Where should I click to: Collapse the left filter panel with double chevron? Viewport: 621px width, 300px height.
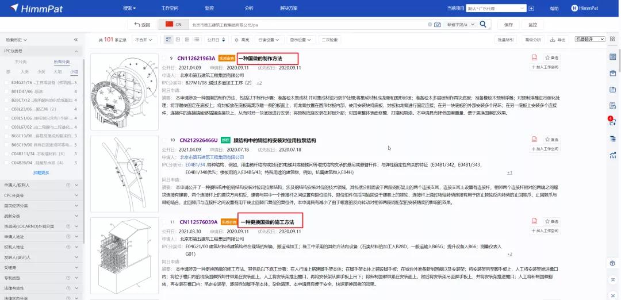point(76,40)
